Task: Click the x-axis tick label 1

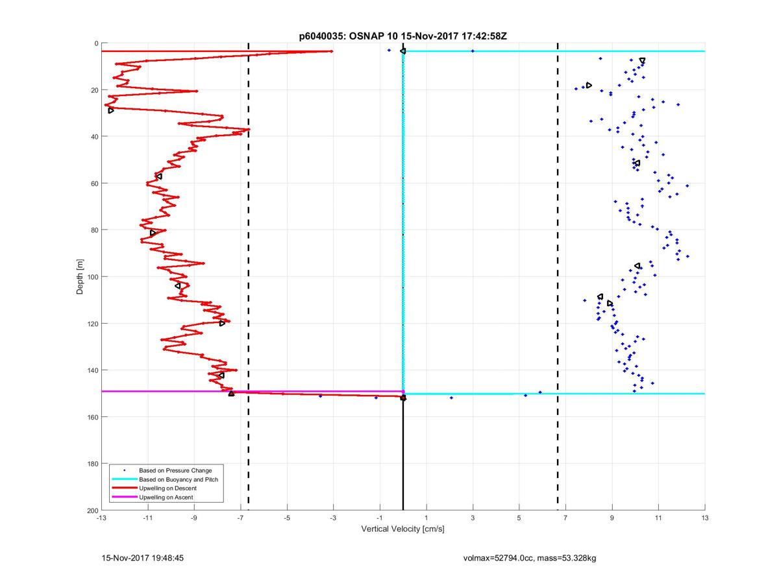Action: [x=427, y=518]
